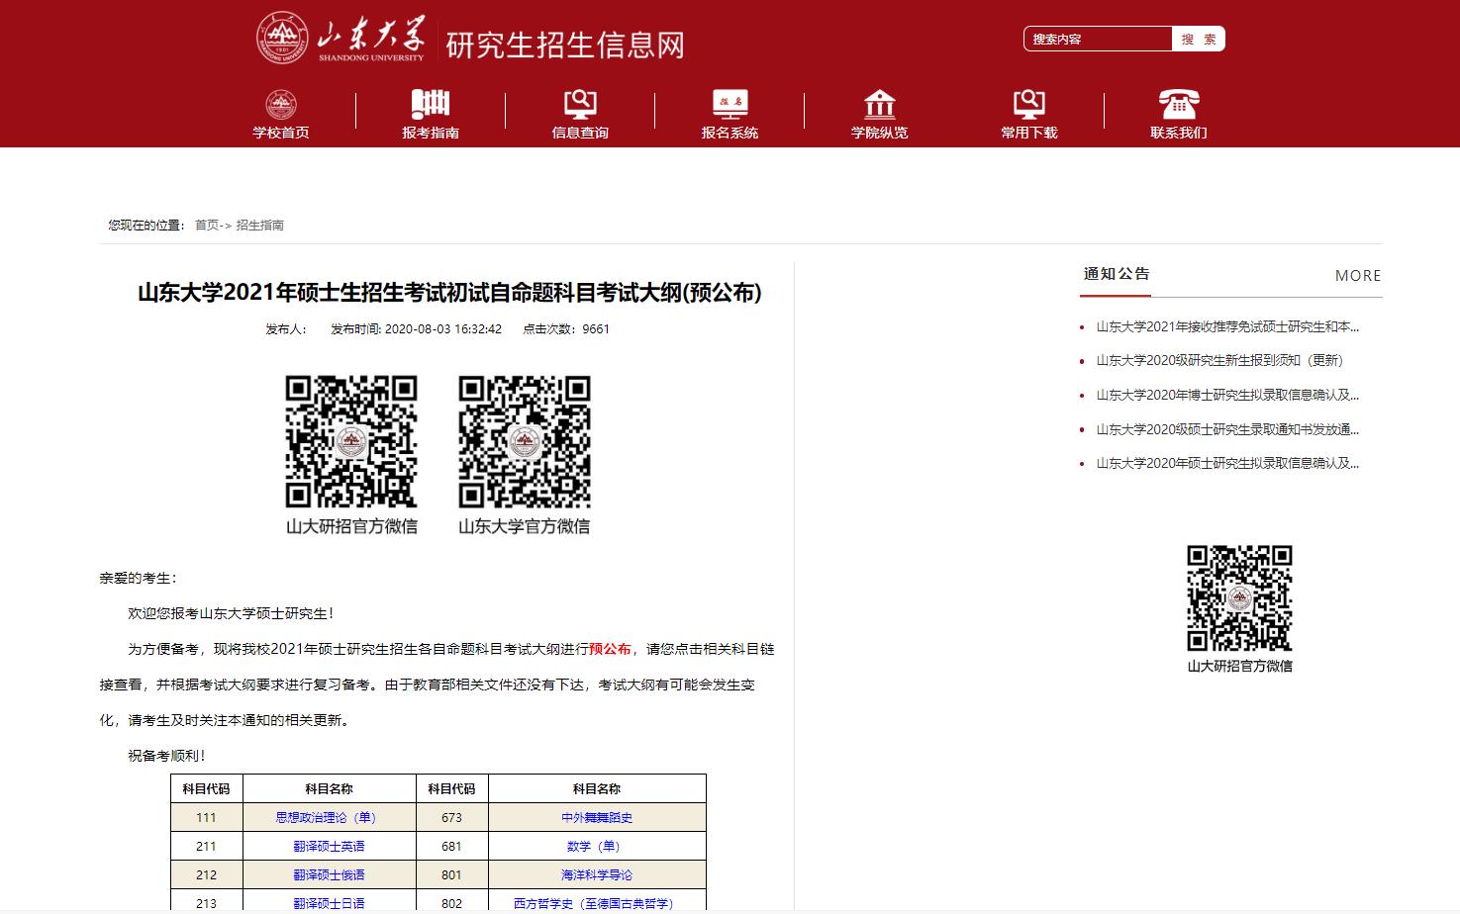
Task: Click the 山大研招官方微信 QR code in article
Action: tap(351, 441)
